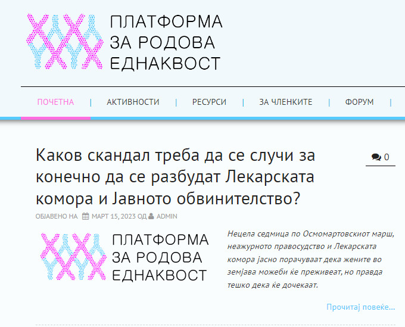Open the ПОЧЕТНА menu item
This screenshot has width=405, height=327.
(55, 102)
